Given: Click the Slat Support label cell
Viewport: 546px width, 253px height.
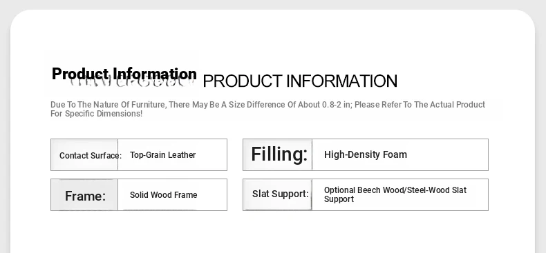Looking at the screenshot, I should click(278, 194).
